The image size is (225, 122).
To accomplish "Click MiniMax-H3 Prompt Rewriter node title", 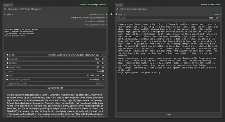I will (24, 9).
